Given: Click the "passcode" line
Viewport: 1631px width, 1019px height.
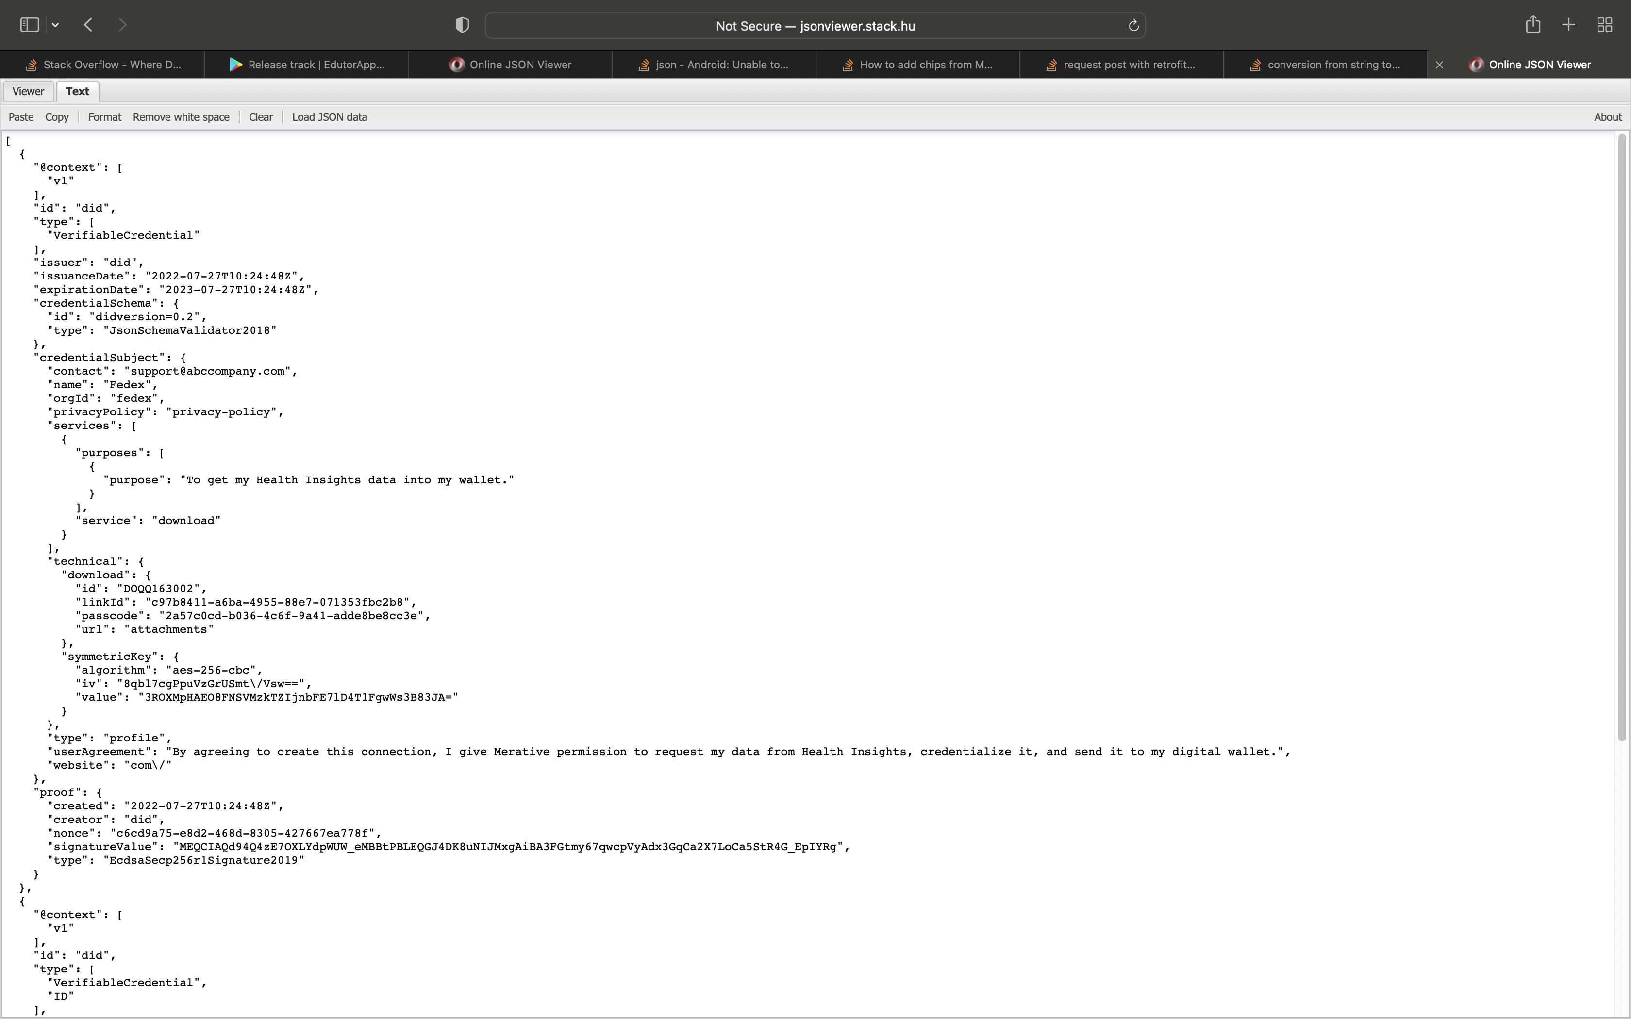Looking at the screenshot, I should pos(253,616).
